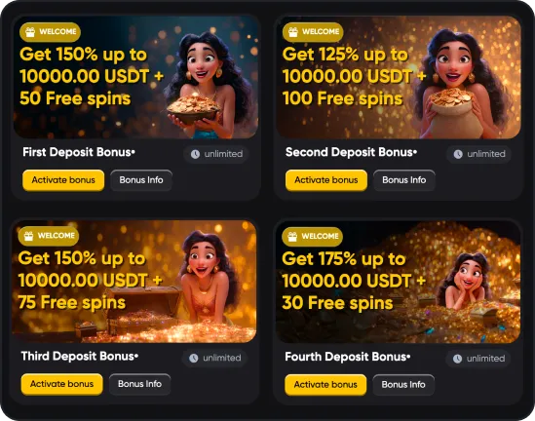
Task: Open the 175% plus 30 Free spins banner
Action: click(399, 282)
